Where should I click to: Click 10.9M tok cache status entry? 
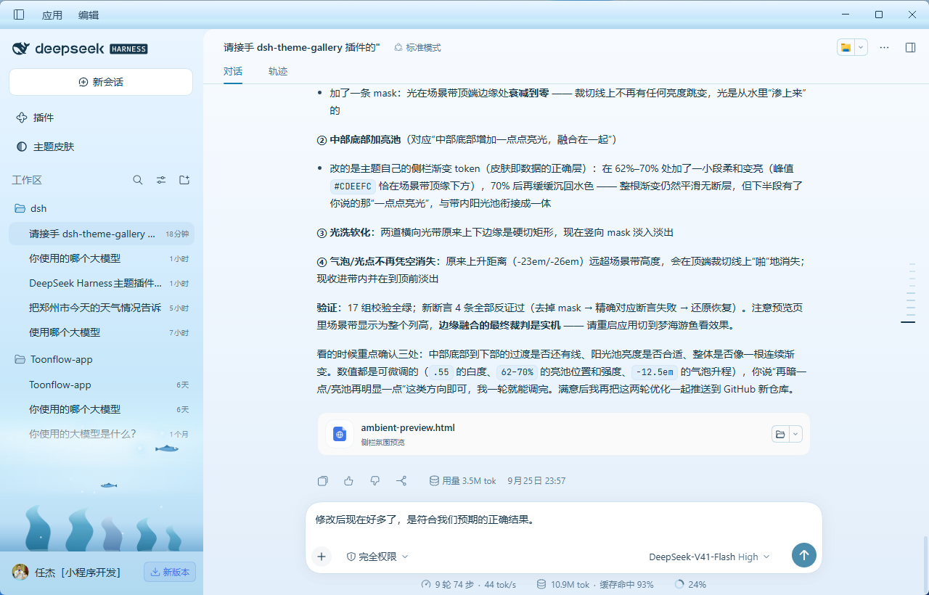tap(595, 584)
